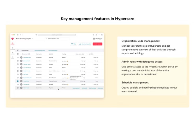Screen dimensions: 195x124
Task: Click avatar in Senior Resident row
Action: pyautogui.click(x=21, y=78)
